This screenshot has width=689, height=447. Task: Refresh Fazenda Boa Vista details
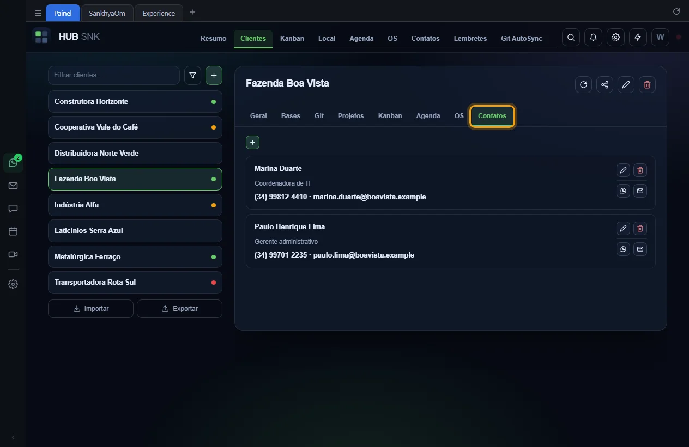click(x=583, y=84)
